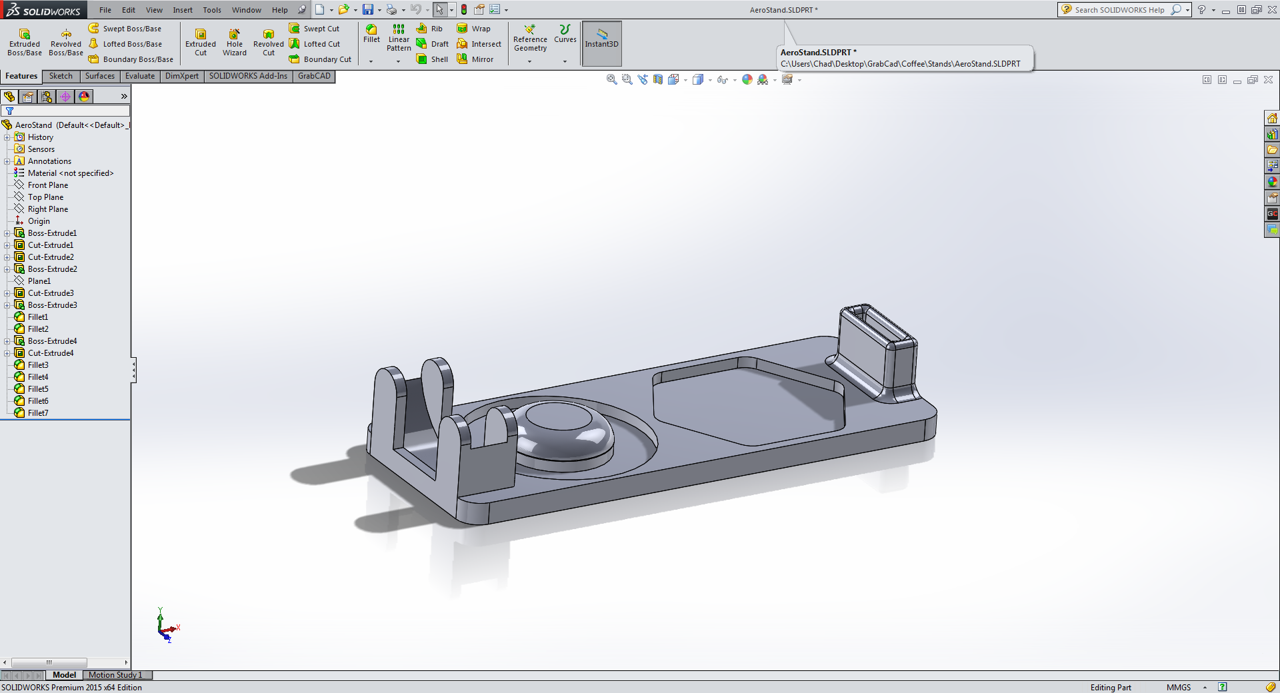Open the Intersect tool
Image resolution: width=1280 pixels, height=693 pixels.
click(x=479, y=44)
